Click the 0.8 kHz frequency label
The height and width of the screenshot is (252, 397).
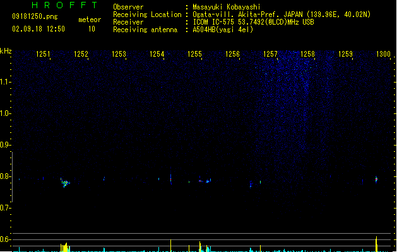click(x=4, y=176)
